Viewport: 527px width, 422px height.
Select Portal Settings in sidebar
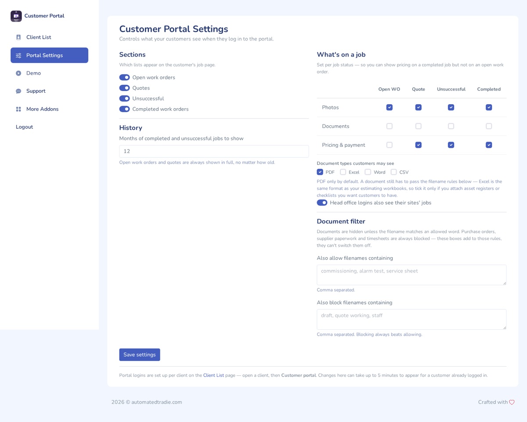pos(49,55)
